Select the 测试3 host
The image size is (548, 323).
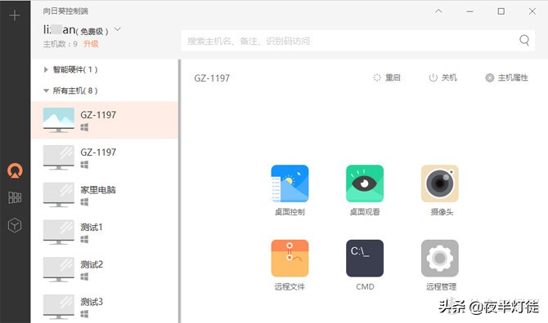[x=105, y=307]
